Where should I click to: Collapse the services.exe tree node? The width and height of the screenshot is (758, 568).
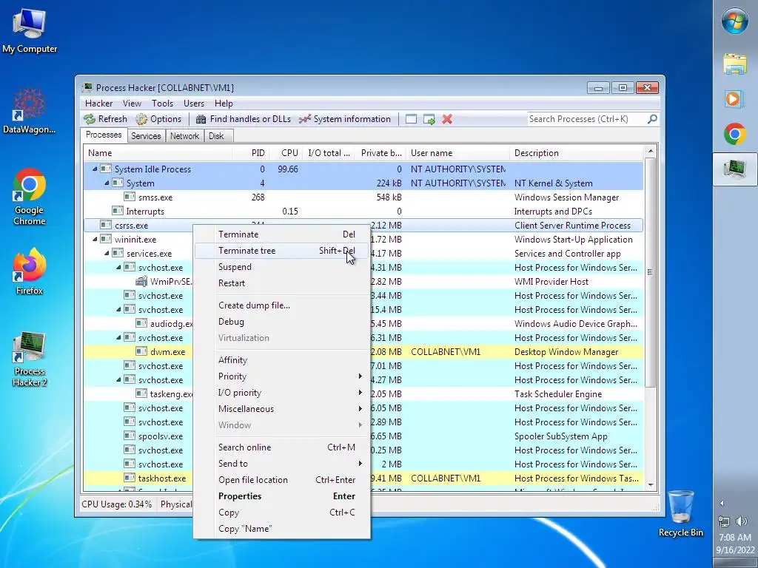point(107,253)
